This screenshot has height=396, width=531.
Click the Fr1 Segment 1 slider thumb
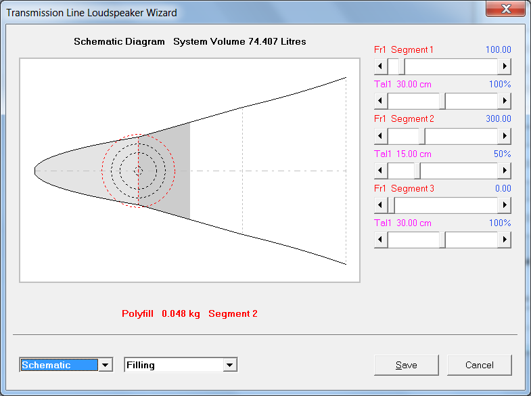401,66
